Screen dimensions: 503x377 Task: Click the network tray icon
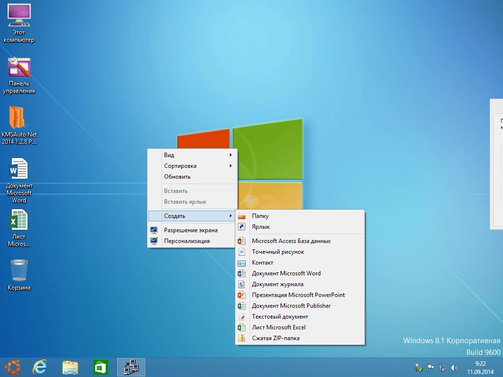pos(443,367)
